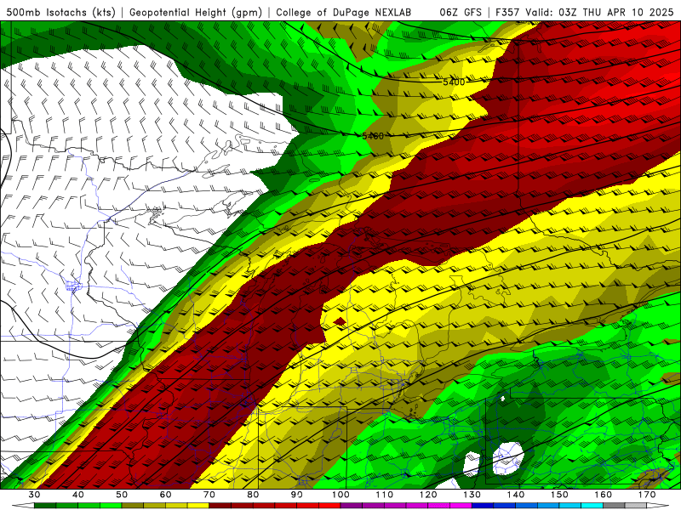Viewport: 681px width, 510px height.
Task: Click the 170 knot legend label
Action: (x=647, y=495)
